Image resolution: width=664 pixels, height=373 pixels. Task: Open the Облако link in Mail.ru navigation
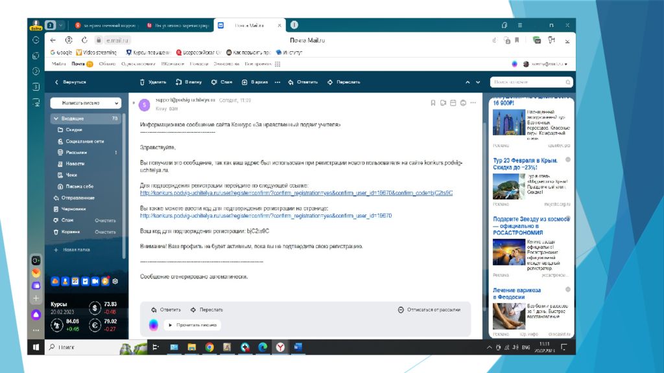click(107, 64)
